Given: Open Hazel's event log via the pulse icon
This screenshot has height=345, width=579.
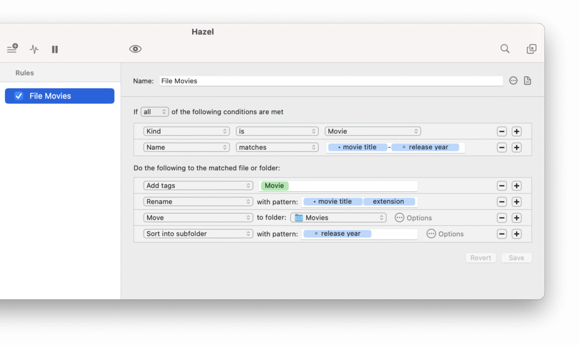Looking at the screenshot, I should [33, 49].
